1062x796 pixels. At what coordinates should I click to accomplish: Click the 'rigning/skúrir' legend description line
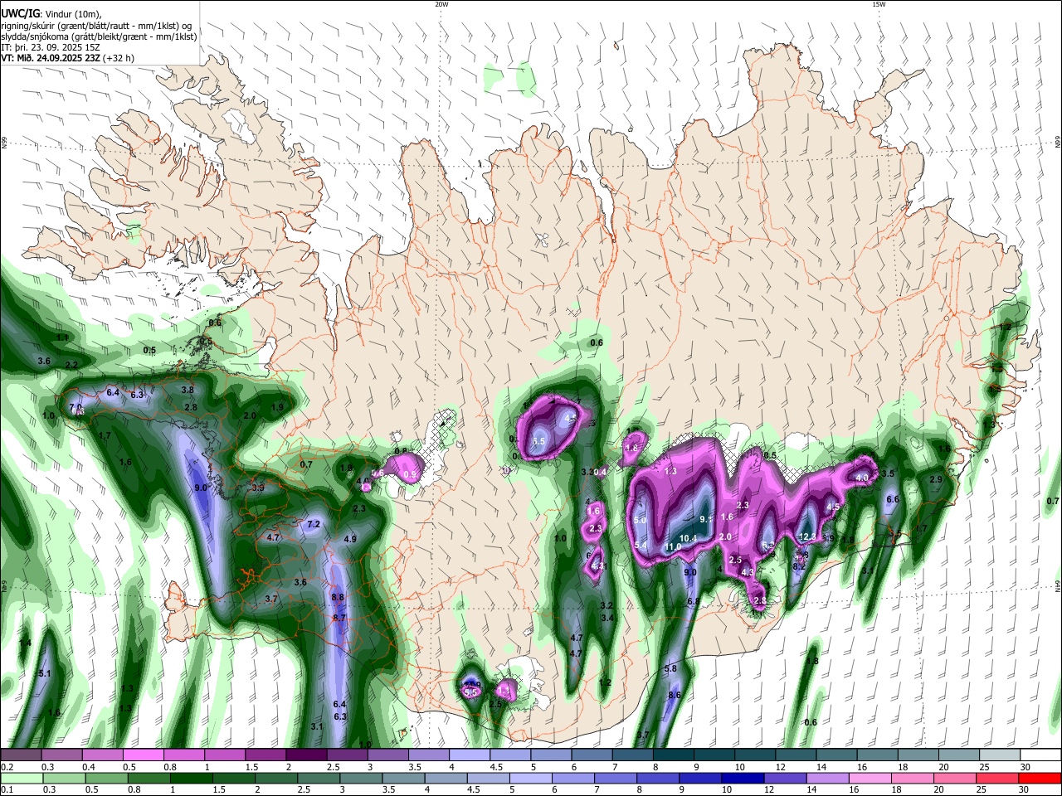coord(96,26)
